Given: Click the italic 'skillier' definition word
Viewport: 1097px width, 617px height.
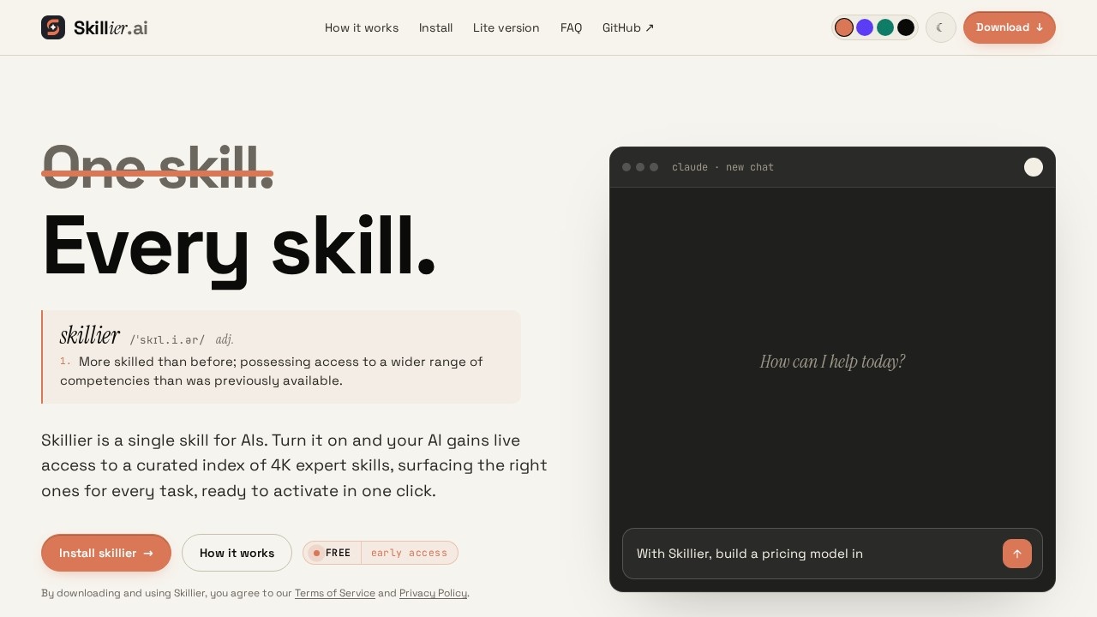Looking at the screenshot, I should (x=90, y=335).
